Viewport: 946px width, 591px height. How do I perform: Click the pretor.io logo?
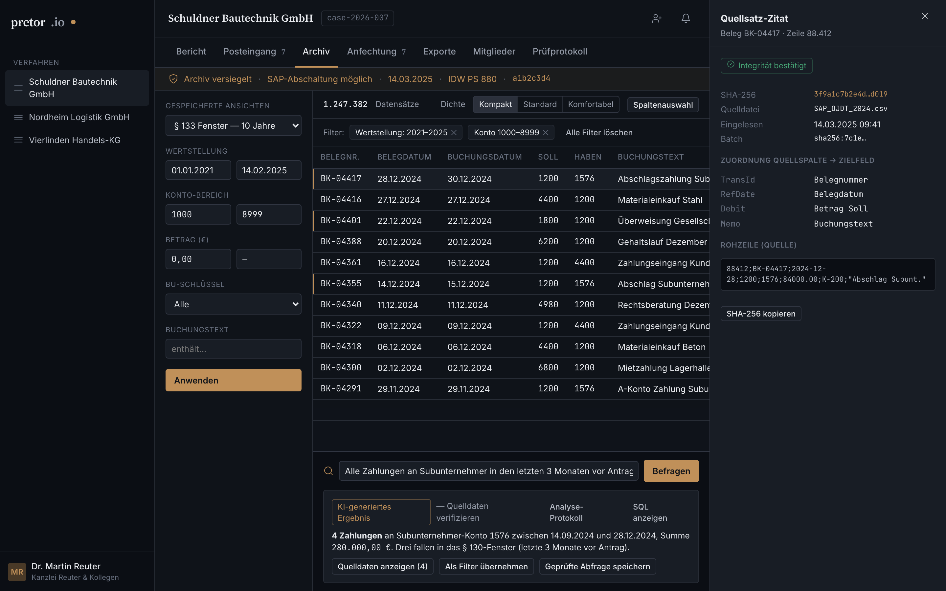[x=43, y=22]
